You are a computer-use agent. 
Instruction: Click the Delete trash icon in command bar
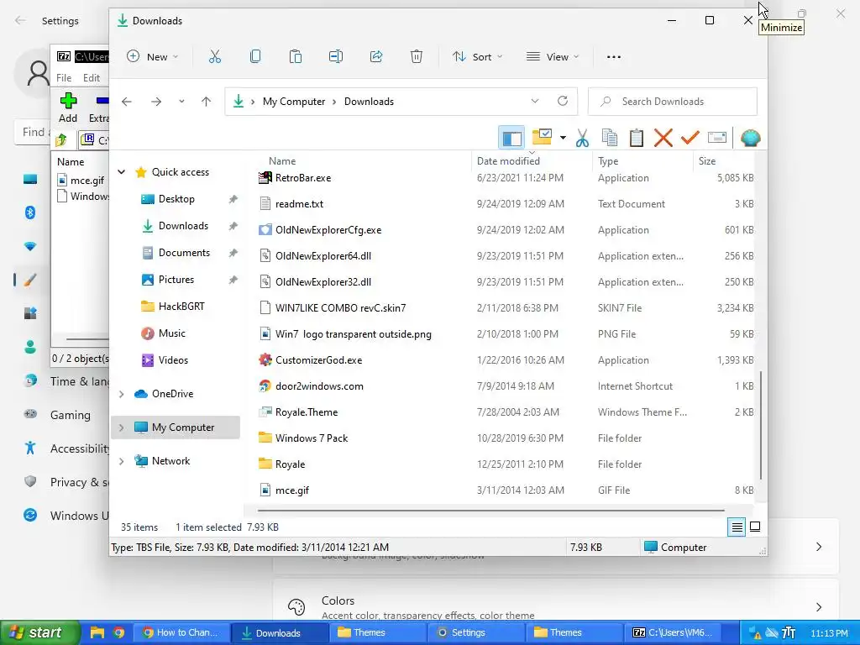click(x=417, y=56)
